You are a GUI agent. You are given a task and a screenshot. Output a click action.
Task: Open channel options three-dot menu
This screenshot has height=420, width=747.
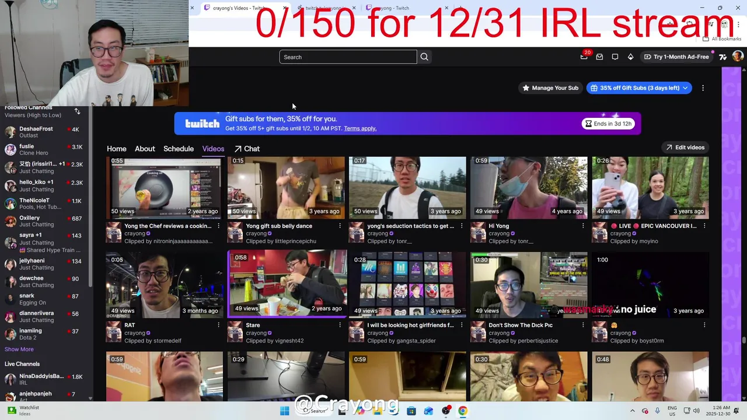(x=703, y=88)
